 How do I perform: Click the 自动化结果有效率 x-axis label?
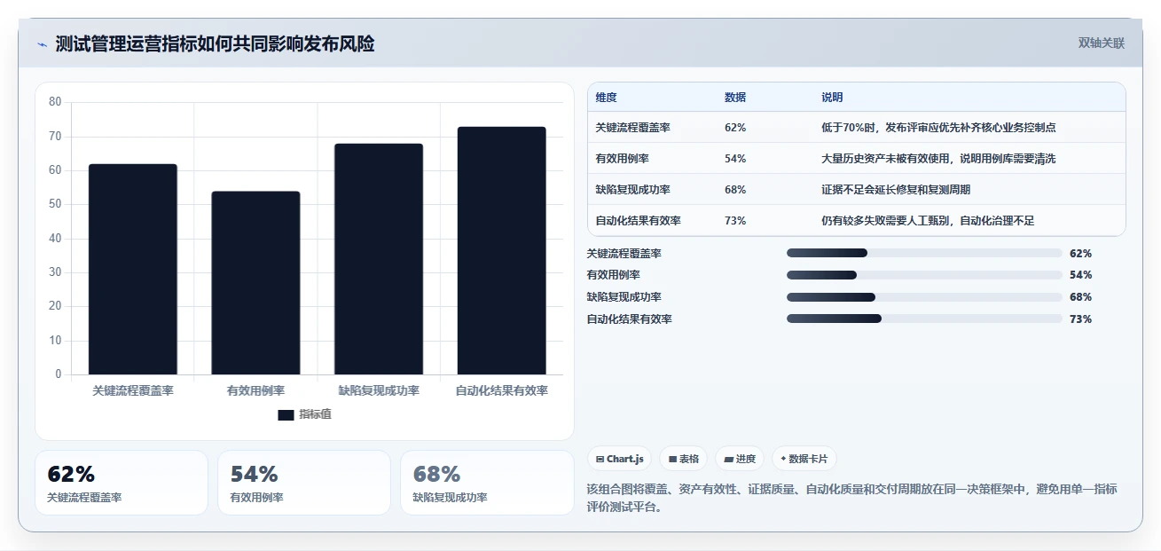point(502,390)
